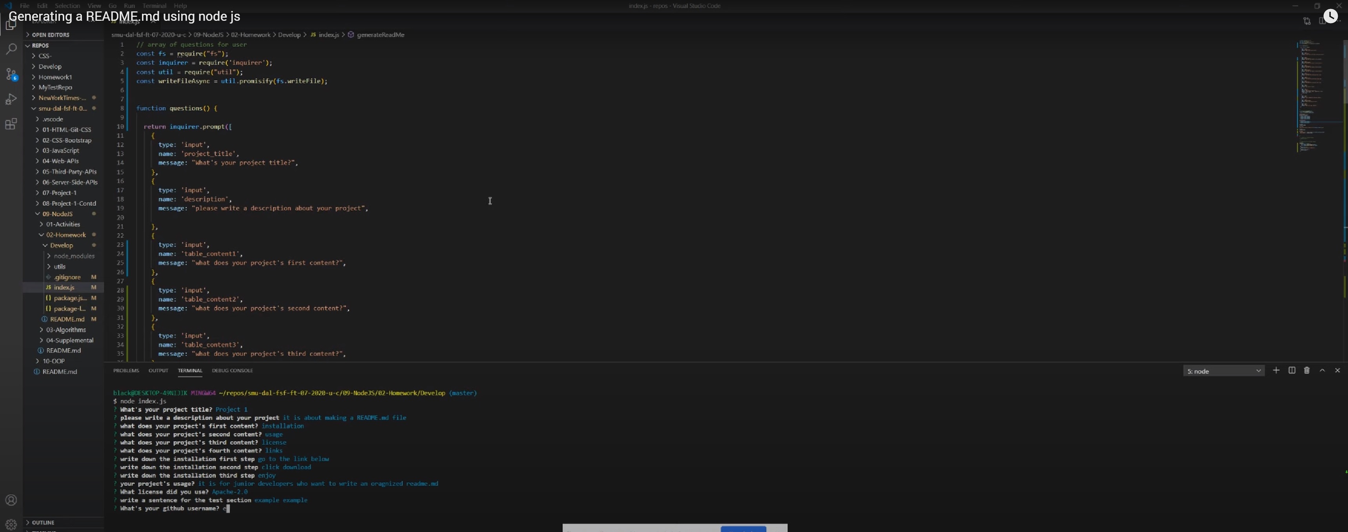Open the terminal selector '5: node' dropdown
Image resolution: width=1348 pixels, height=532 pixels.
point(1223,371)
